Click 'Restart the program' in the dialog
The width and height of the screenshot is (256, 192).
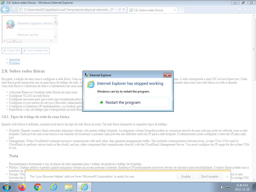pos(133,102)
